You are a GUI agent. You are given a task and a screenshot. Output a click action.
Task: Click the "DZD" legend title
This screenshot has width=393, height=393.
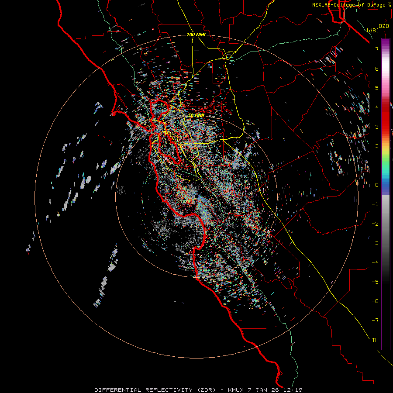(x=384, y=26)
